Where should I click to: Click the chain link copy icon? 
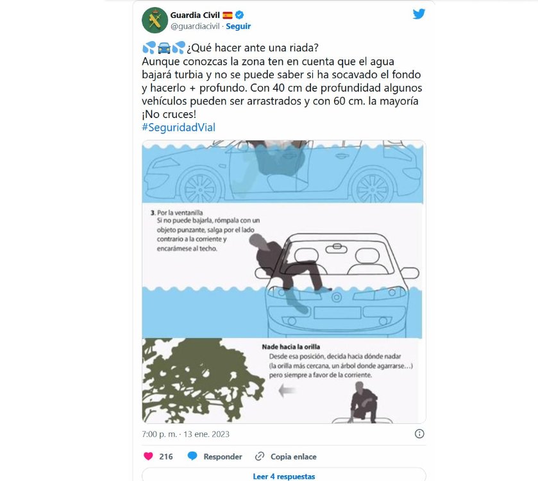[x=260, y=456]
